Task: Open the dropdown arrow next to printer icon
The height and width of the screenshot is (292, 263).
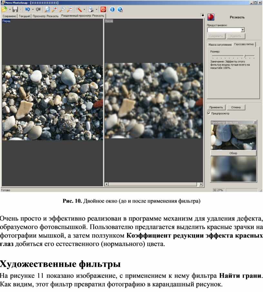Action: [96, 10]
